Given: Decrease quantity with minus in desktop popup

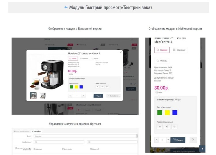Looking at the screenshot, I should [x=70, y=96].
